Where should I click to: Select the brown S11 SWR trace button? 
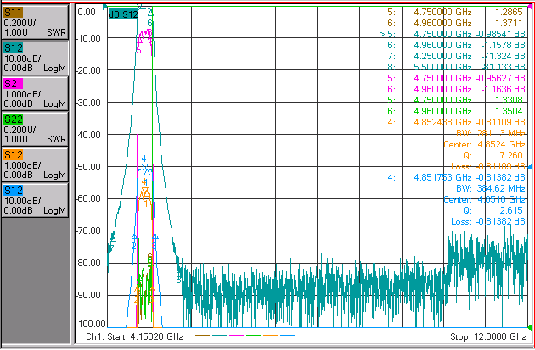pyautogui.click(x=35, y=23)
